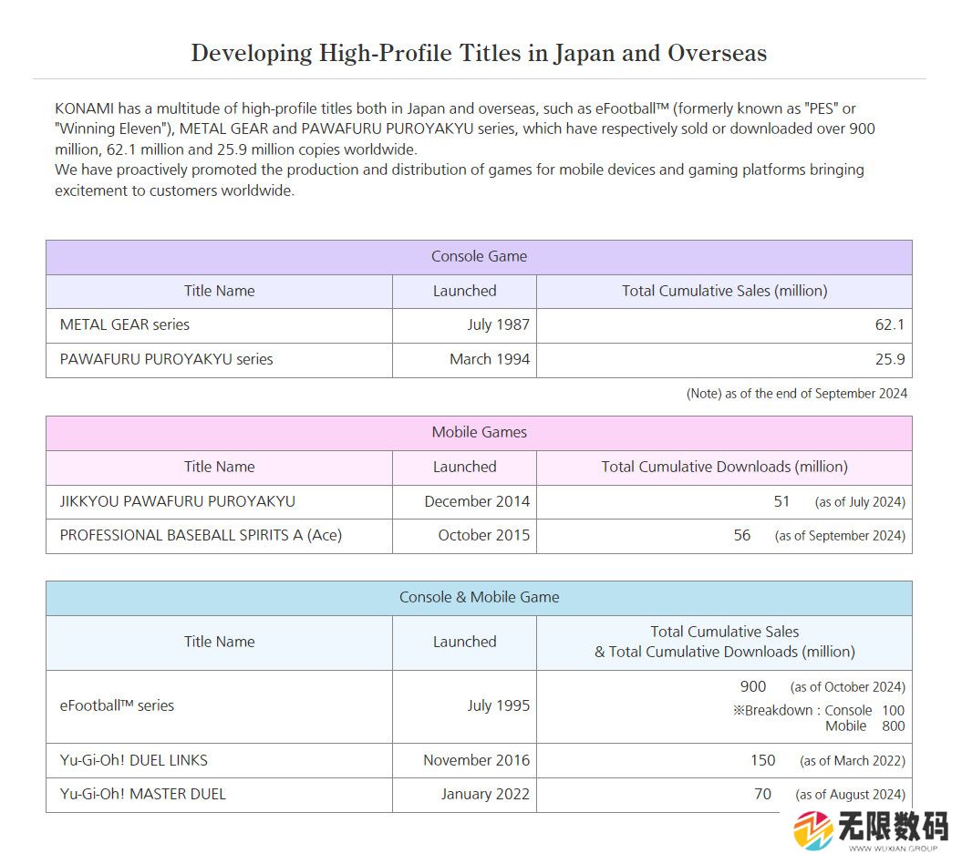Click the paragraph line starting "KONAMI has a multitude"
Screen dimensions: 962x854
(455, 108)
